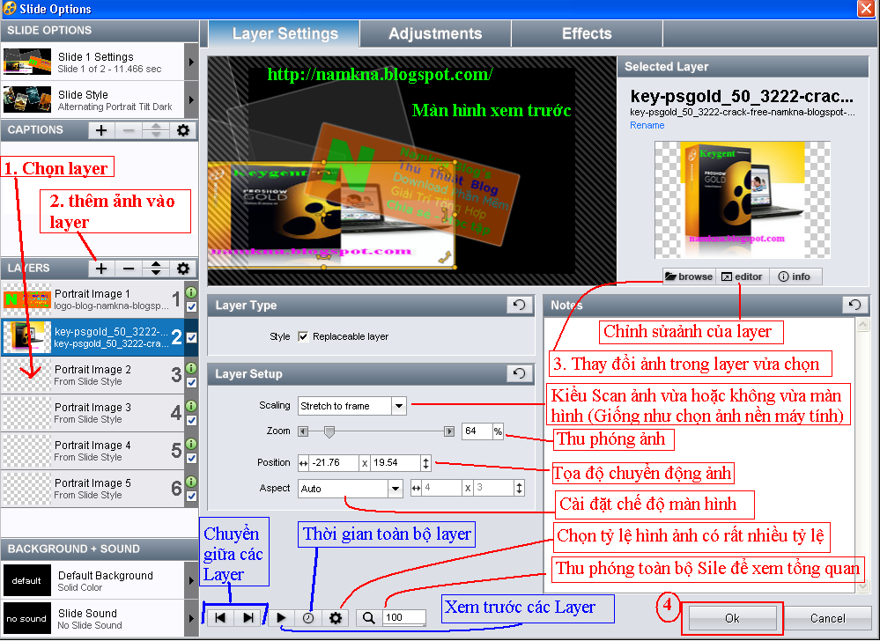Reset Layer Type section with undo icon
This screenshot has width=880, height=641.
pos(519,305)
